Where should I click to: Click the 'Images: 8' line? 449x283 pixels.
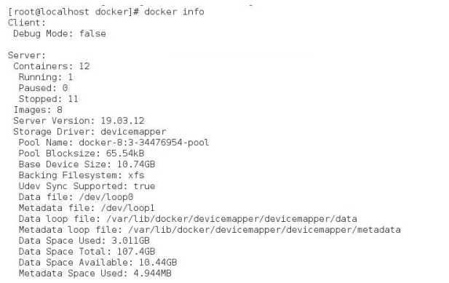tap(38, 110)
